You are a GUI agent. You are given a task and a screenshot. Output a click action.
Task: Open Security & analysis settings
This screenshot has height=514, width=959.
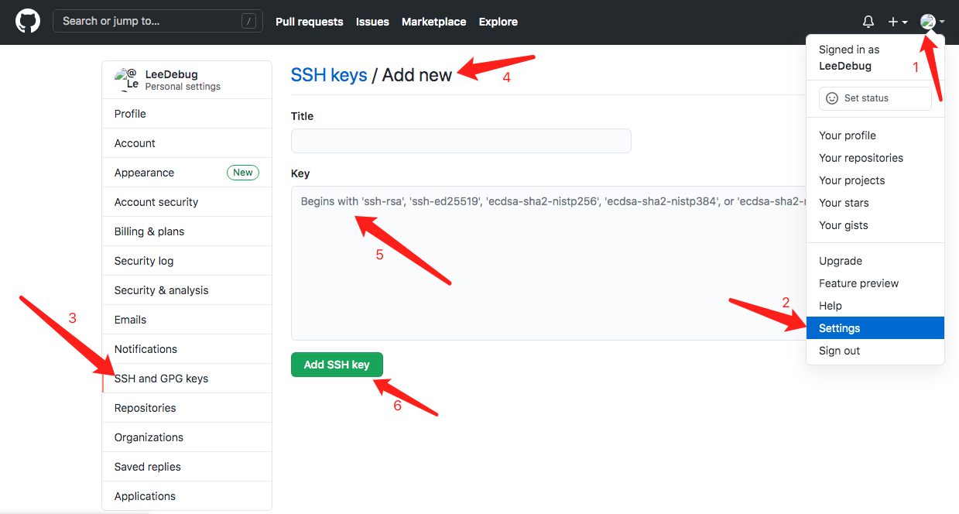[x=187, y=290]
